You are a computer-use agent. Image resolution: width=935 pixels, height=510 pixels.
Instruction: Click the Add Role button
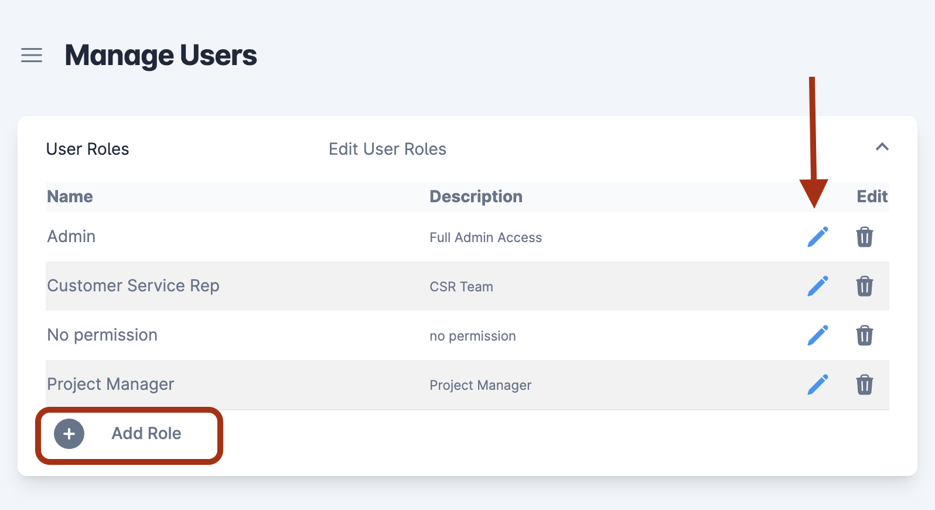129,434
